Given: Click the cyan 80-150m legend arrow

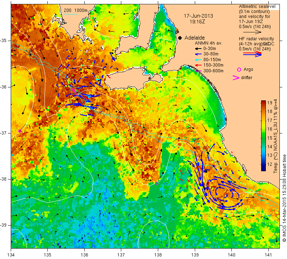Looking at the screenshot, I should 198,60.
